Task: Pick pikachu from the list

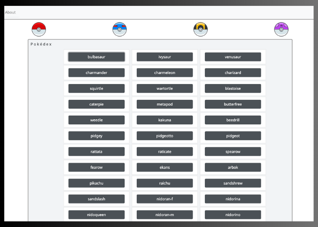Action: coord(96,183)
